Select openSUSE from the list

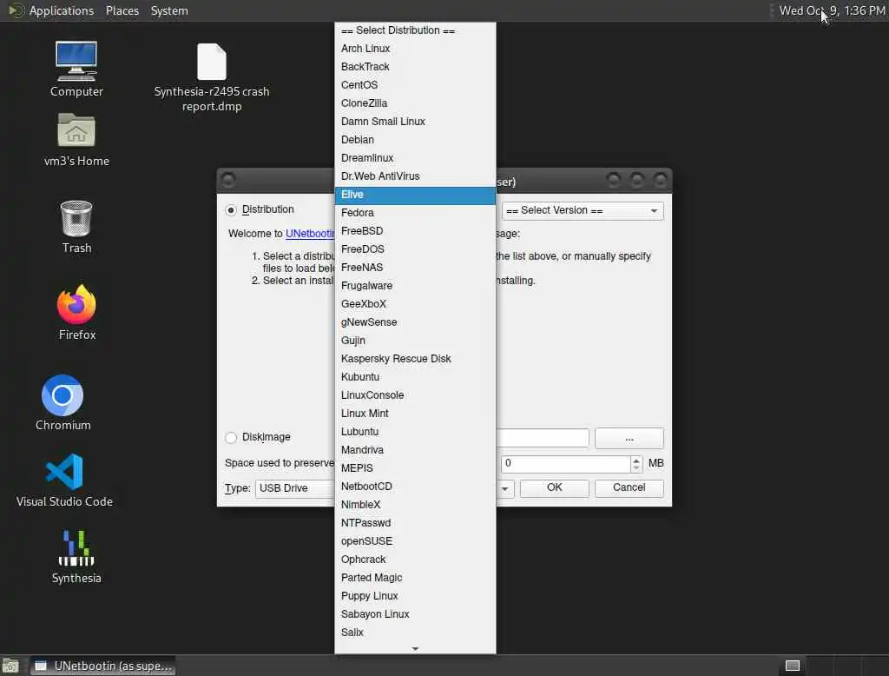[415, 541]
